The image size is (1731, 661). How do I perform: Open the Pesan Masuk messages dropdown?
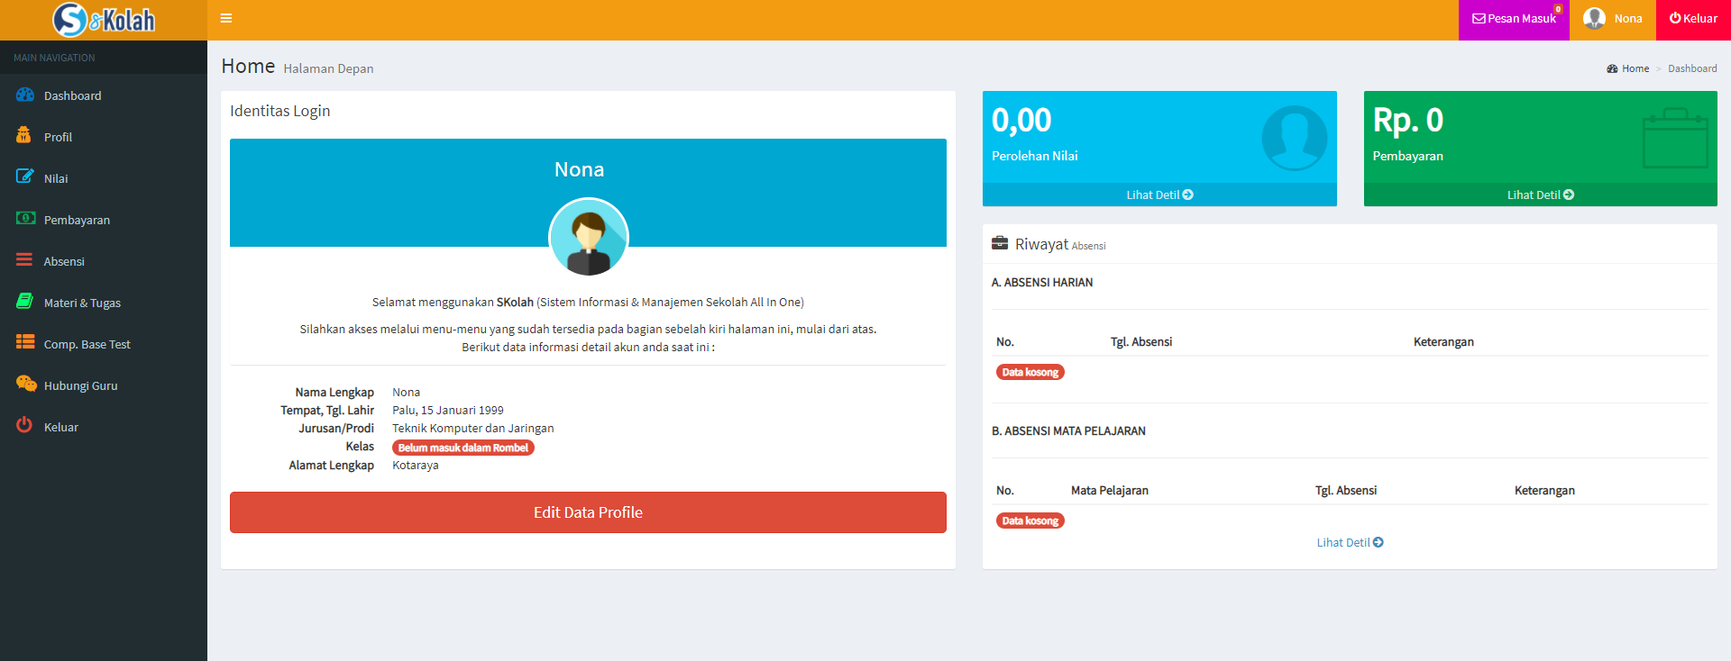pyautogui.click(x=1514, y=19)
